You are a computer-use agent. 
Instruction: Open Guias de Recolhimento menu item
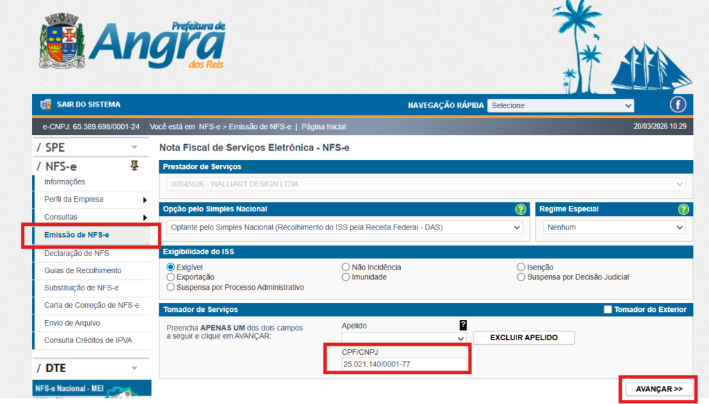tap(82, 270)
